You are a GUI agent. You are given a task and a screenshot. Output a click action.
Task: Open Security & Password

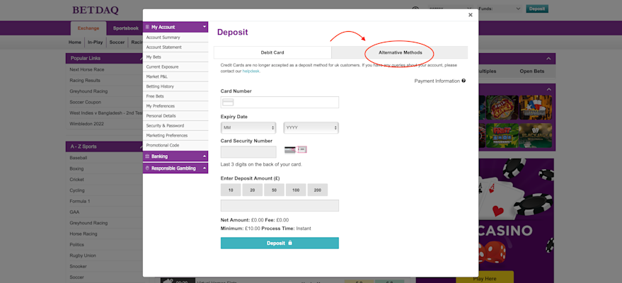pyautogui.click(x=175, y=126)
